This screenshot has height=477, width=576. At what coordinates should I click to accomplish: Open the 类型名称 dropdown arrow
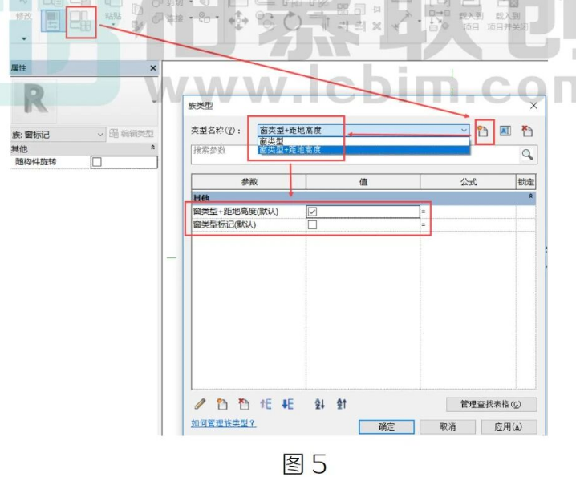tap(464, 131)
